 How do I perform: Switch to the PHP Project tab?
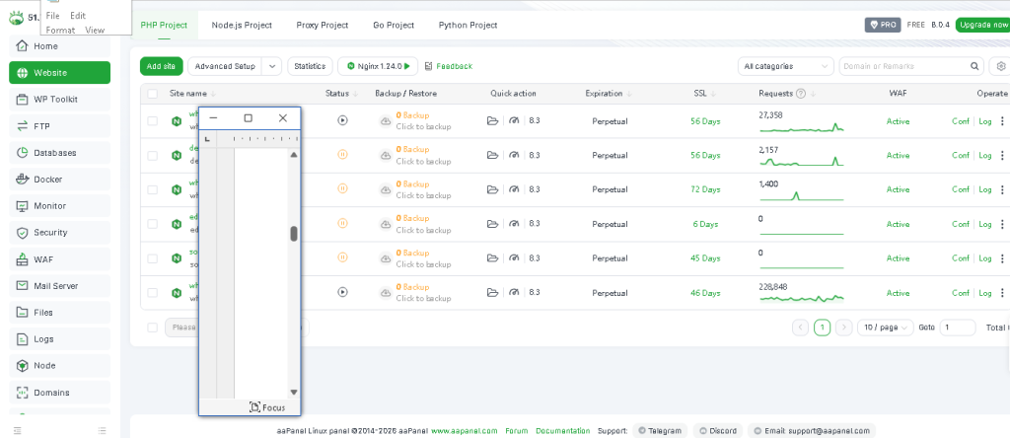(x=164, y=25)
